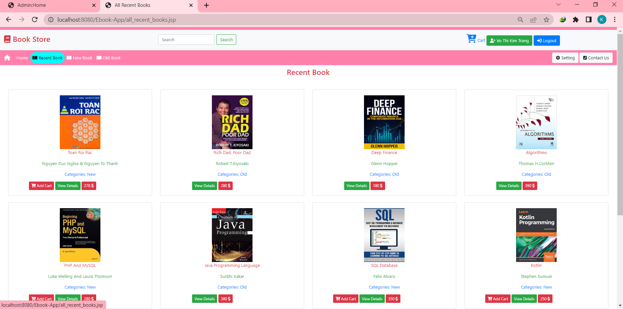Click the Kotlin Programming book cover
623x309 pixels.
(x=536, y=235)
